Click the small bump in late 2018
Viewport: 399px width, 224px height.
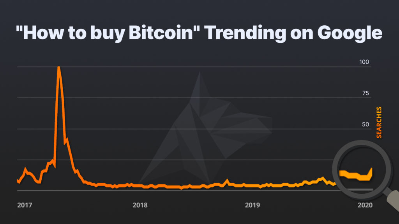227,181
